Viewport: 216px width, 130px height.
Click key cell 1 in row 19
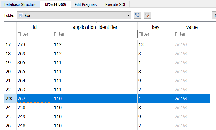tap(156, 63)
